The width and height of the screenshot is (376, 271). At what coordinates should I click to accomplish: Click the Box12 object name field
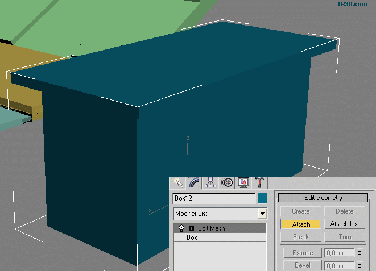pos(214,198)
